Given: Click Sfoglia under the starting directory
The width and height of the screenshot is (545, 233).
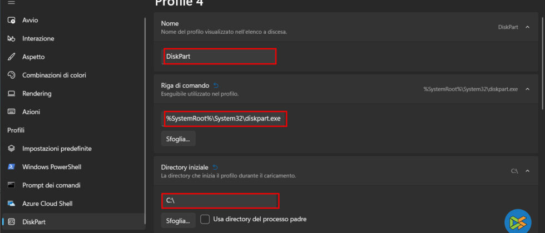Looking at the screenshot, I should coord(178,220).
